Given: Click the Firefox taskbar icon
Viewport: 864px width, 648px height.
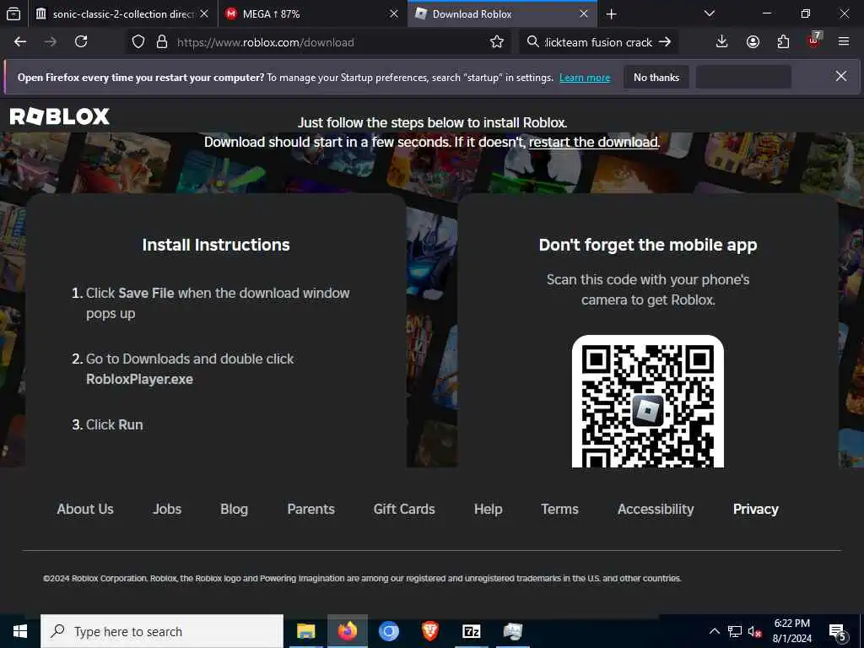Looking at the screenshot, I should [x=347, y=631].
